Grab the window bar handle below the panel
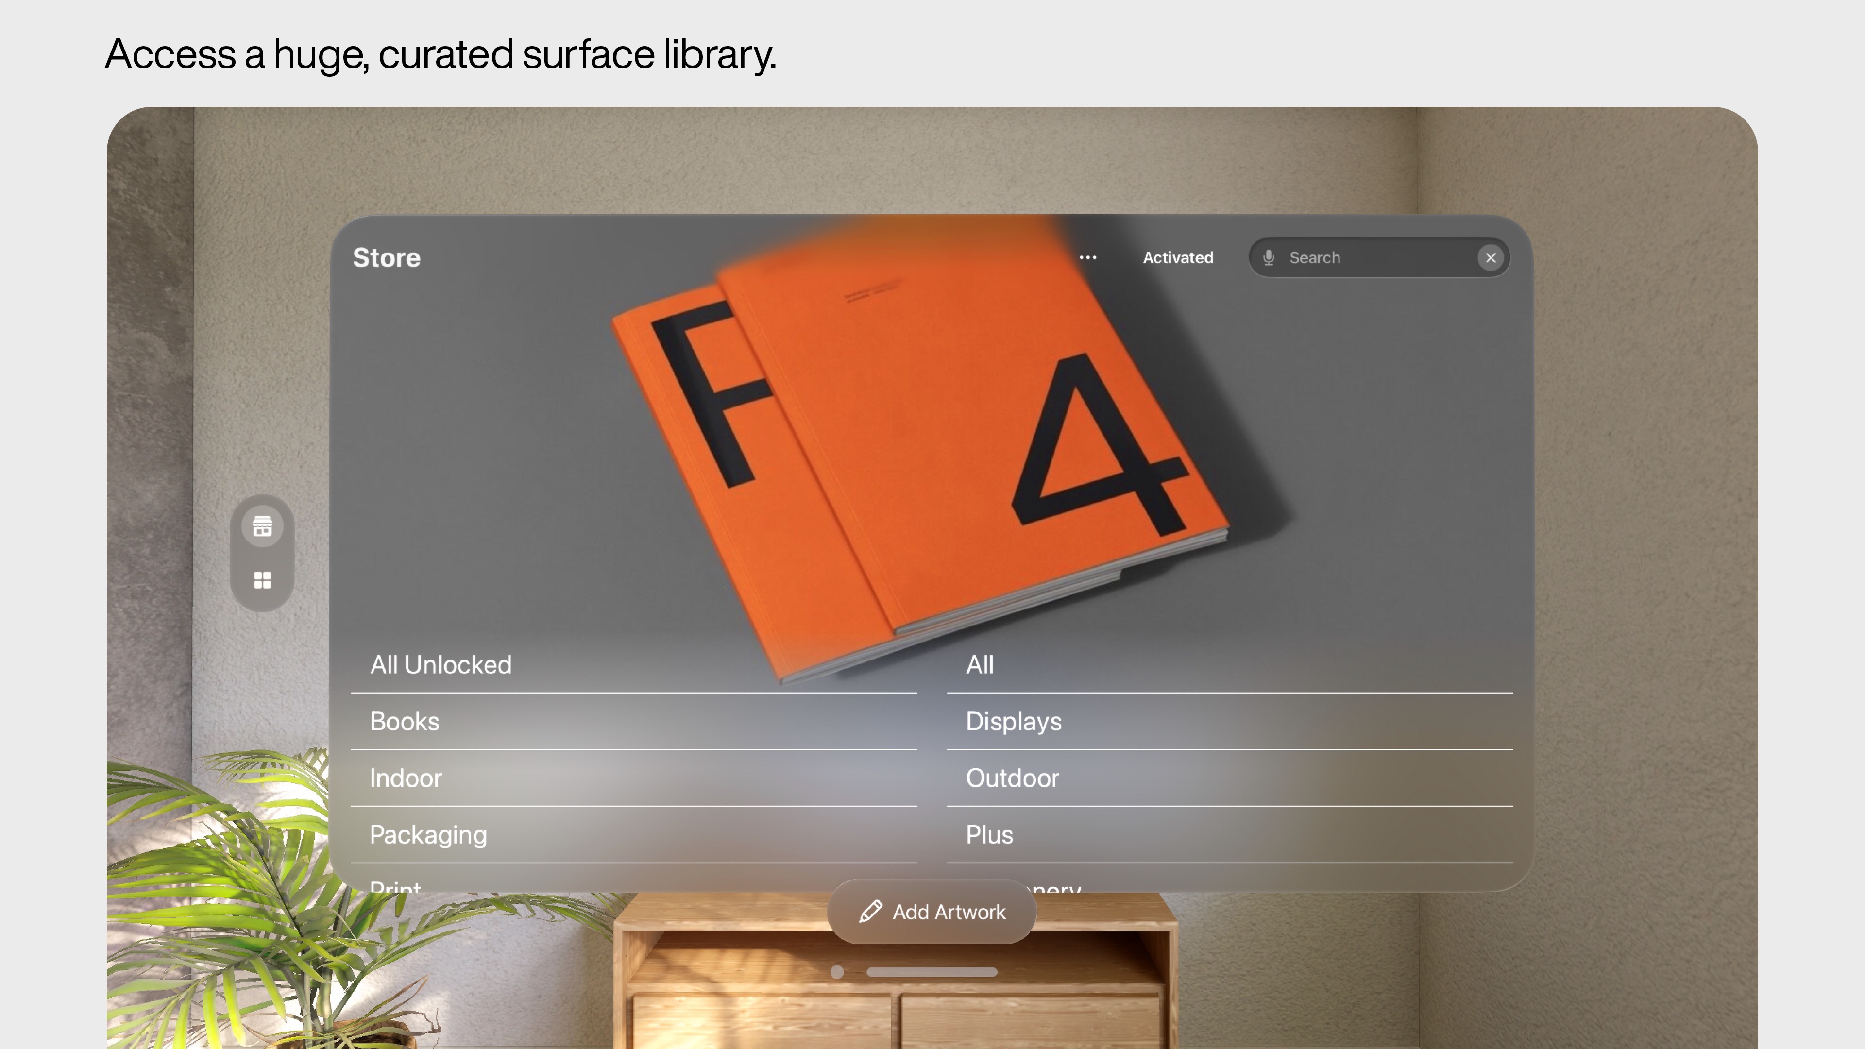 [x=932, y=971]
